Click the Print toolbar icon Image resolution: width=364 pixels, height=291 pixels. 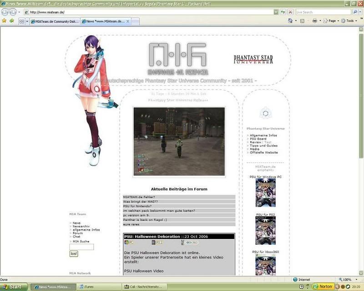[x=314, y=21]
